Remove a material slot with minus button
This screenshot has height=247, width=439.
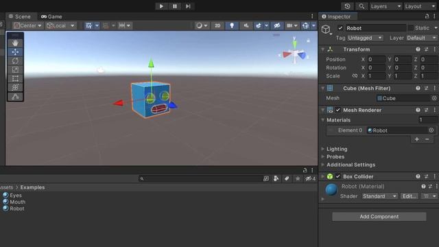click(427, 139)
